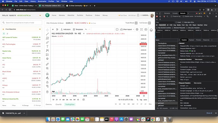Open Chrome History menu
This screenshot has width=218, height=123.
[x=33, y=1]
